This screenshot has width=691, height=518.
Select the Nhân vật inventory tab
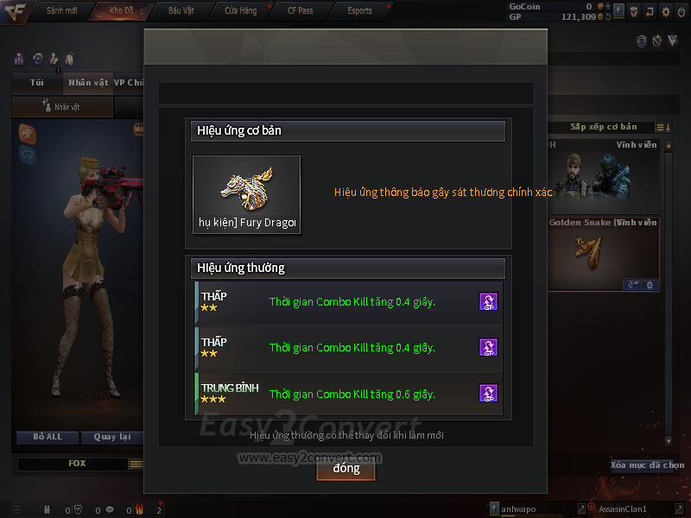click(88, 83)
